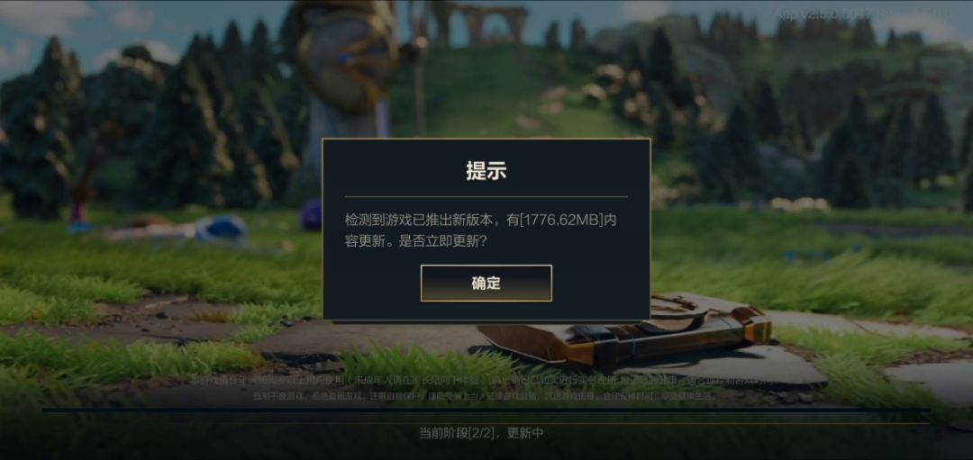Click the 提示 dialog title
The image size is (973, 460).
click(486, 170)
